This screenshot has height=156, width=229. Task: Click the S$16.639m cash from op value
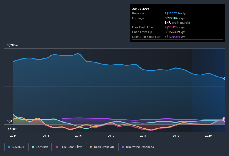pyautogui.click(x=172, y=32)
